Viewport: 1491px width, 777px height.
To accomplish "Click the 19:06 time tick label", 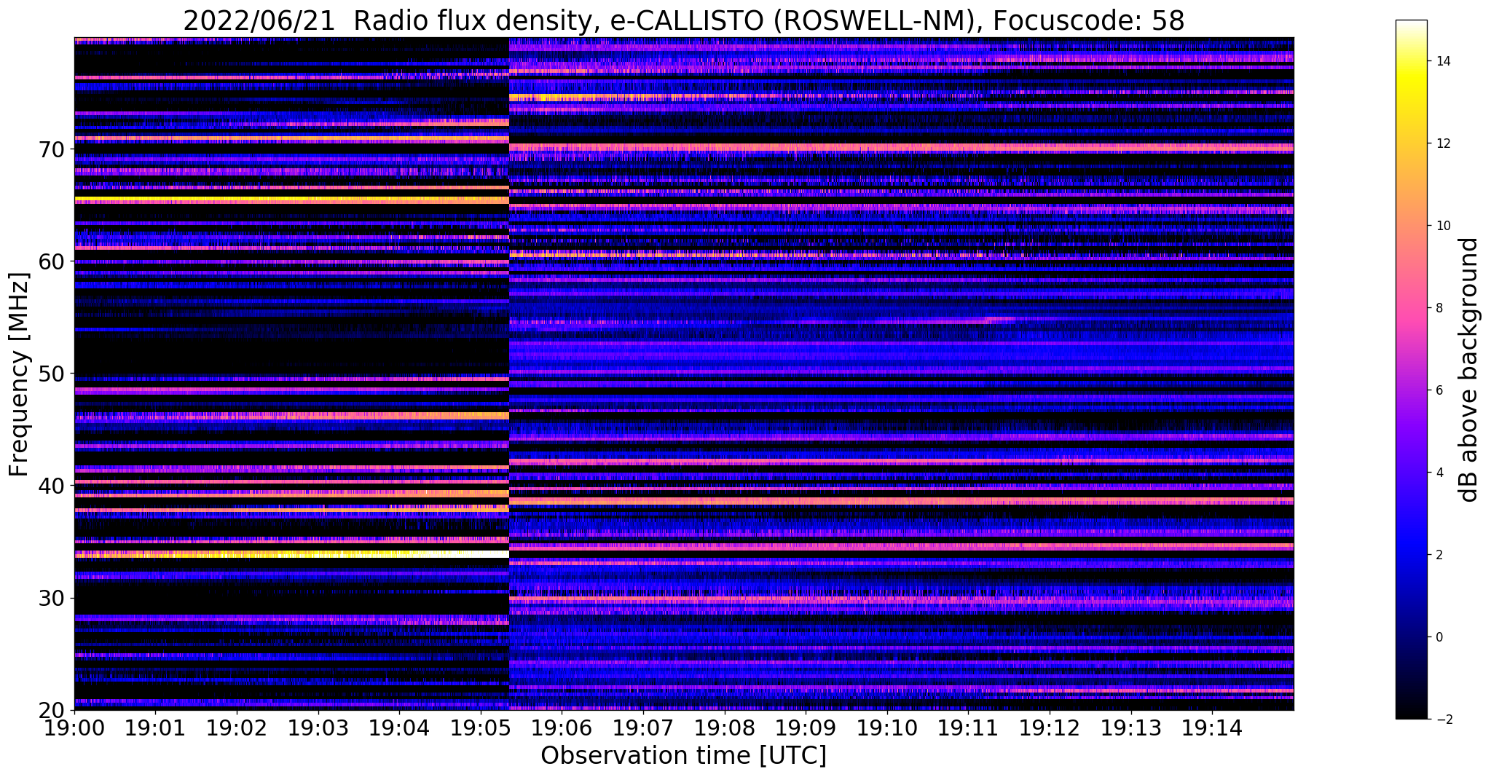I will [562, 728].
